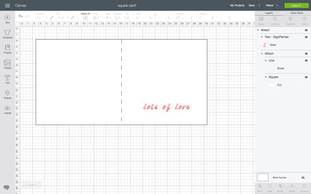Click the New project icon
The height and width of the screenshot is (194, 311).
coord(7,18)
